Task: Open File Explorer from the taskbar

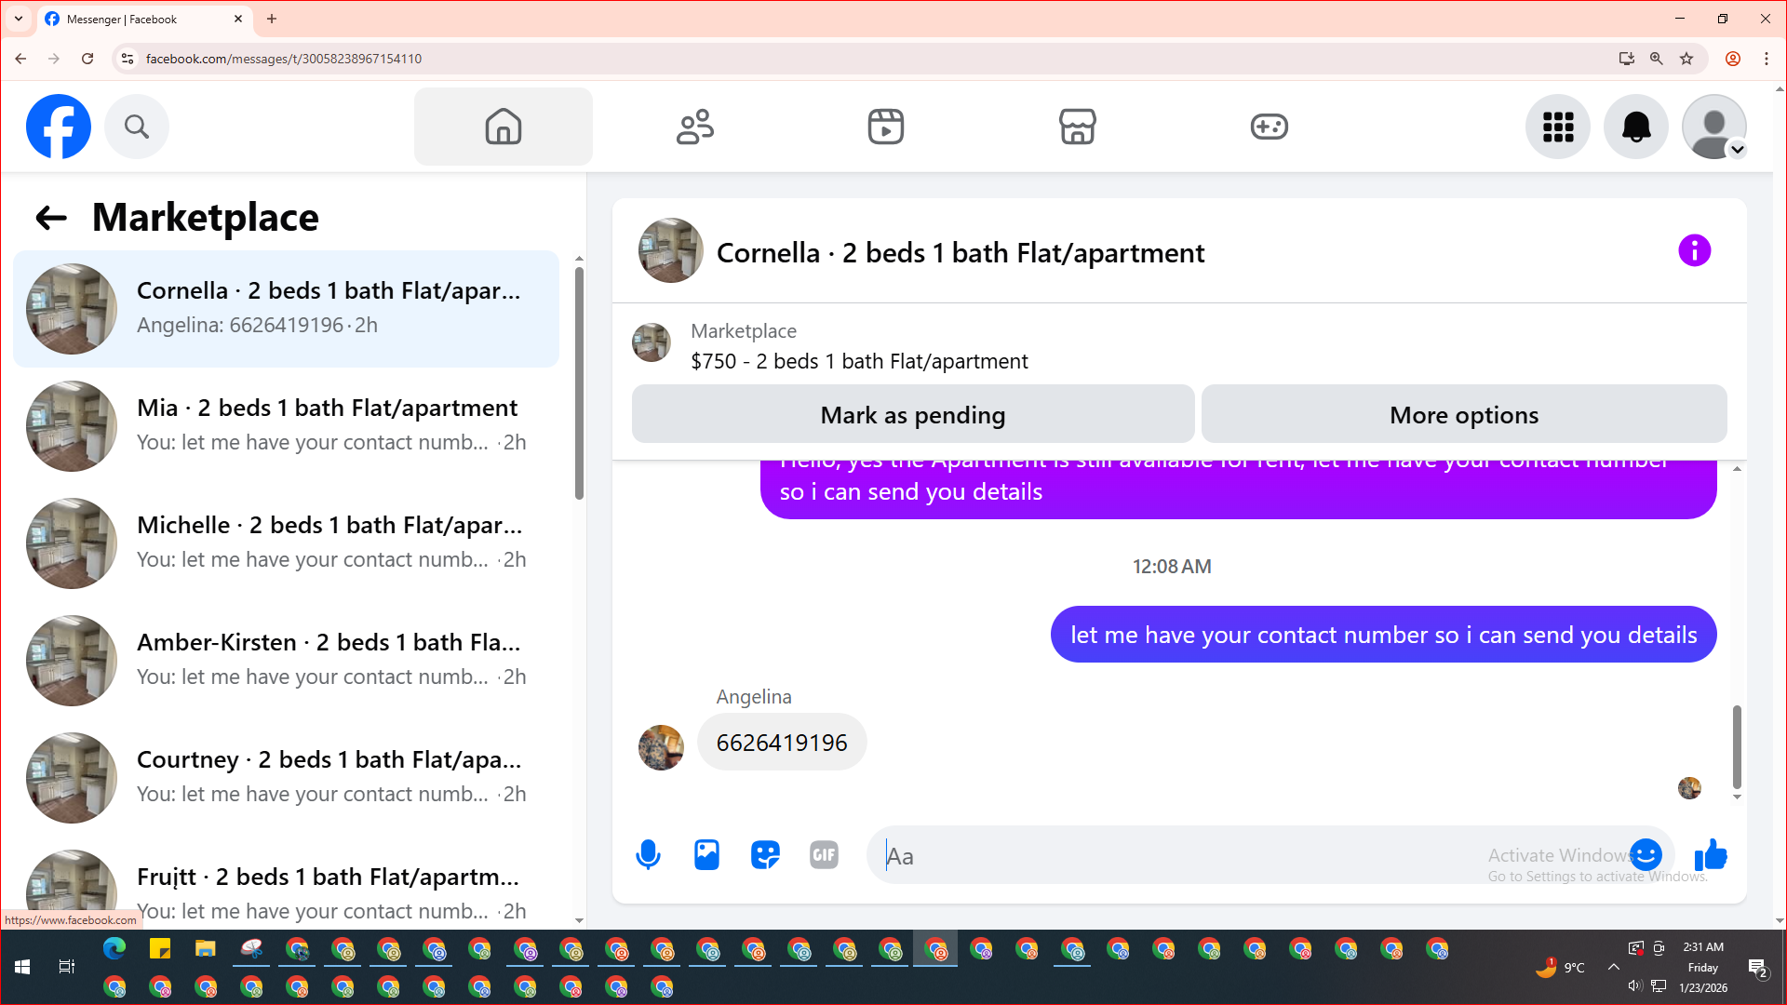Action: [206, 949]
